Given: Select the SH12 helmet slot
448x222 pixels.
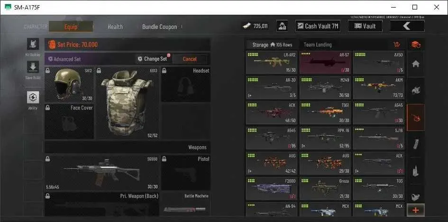Looking at the screenshot, I should 69,85.
